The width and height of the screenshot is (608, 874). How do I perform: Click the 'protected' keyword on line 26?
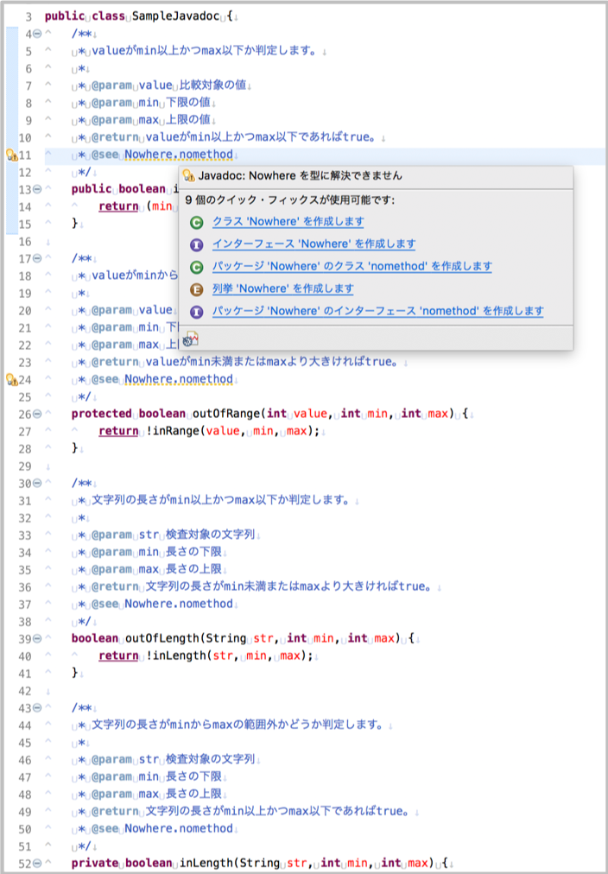click(x=101, y=415)
